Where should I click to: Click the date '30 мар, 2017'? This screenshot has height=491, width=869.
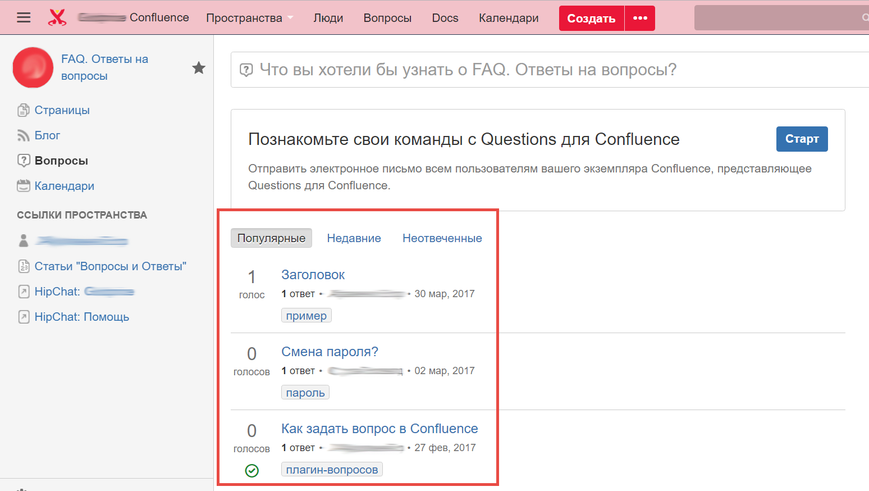click(445, 294)
